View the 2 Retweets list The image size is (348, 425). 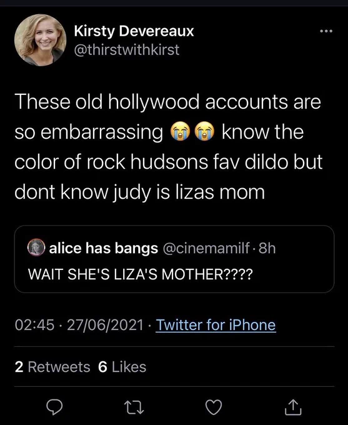pos(52,367)
